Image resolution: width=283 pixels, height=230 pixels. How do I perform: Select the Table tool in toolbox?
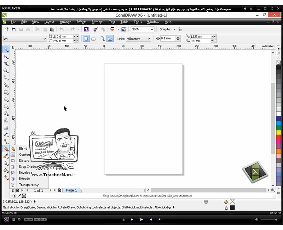(x=6, y=128)
